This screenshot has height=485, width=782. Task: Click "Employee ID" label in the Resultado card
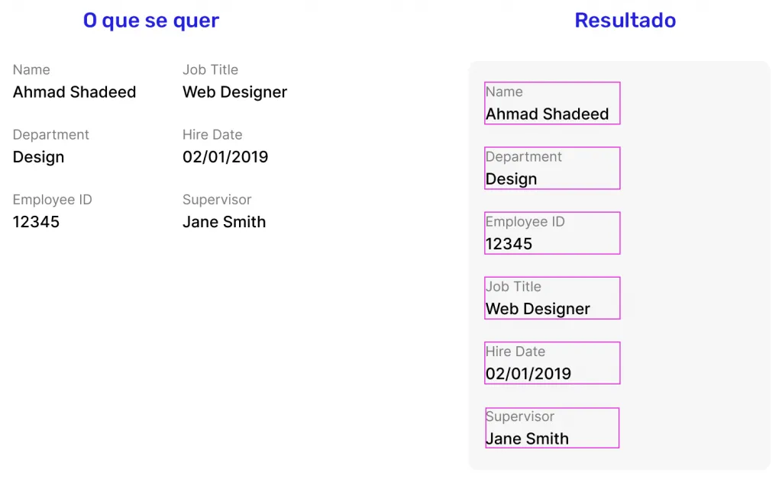[525, 222]
